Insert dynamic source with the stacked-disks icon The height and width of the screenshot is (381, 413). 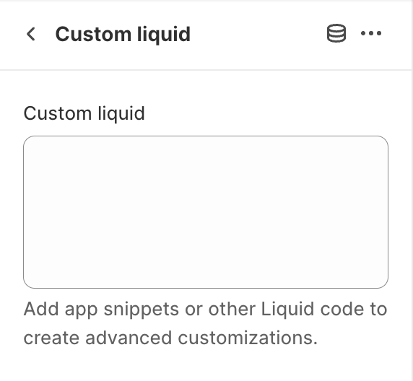(336, 33)
